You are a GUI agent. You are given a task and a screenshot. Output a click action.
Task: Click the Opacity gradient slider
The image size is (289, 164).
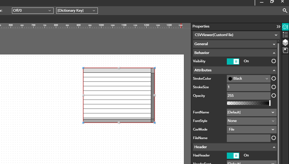click(248, 103)
